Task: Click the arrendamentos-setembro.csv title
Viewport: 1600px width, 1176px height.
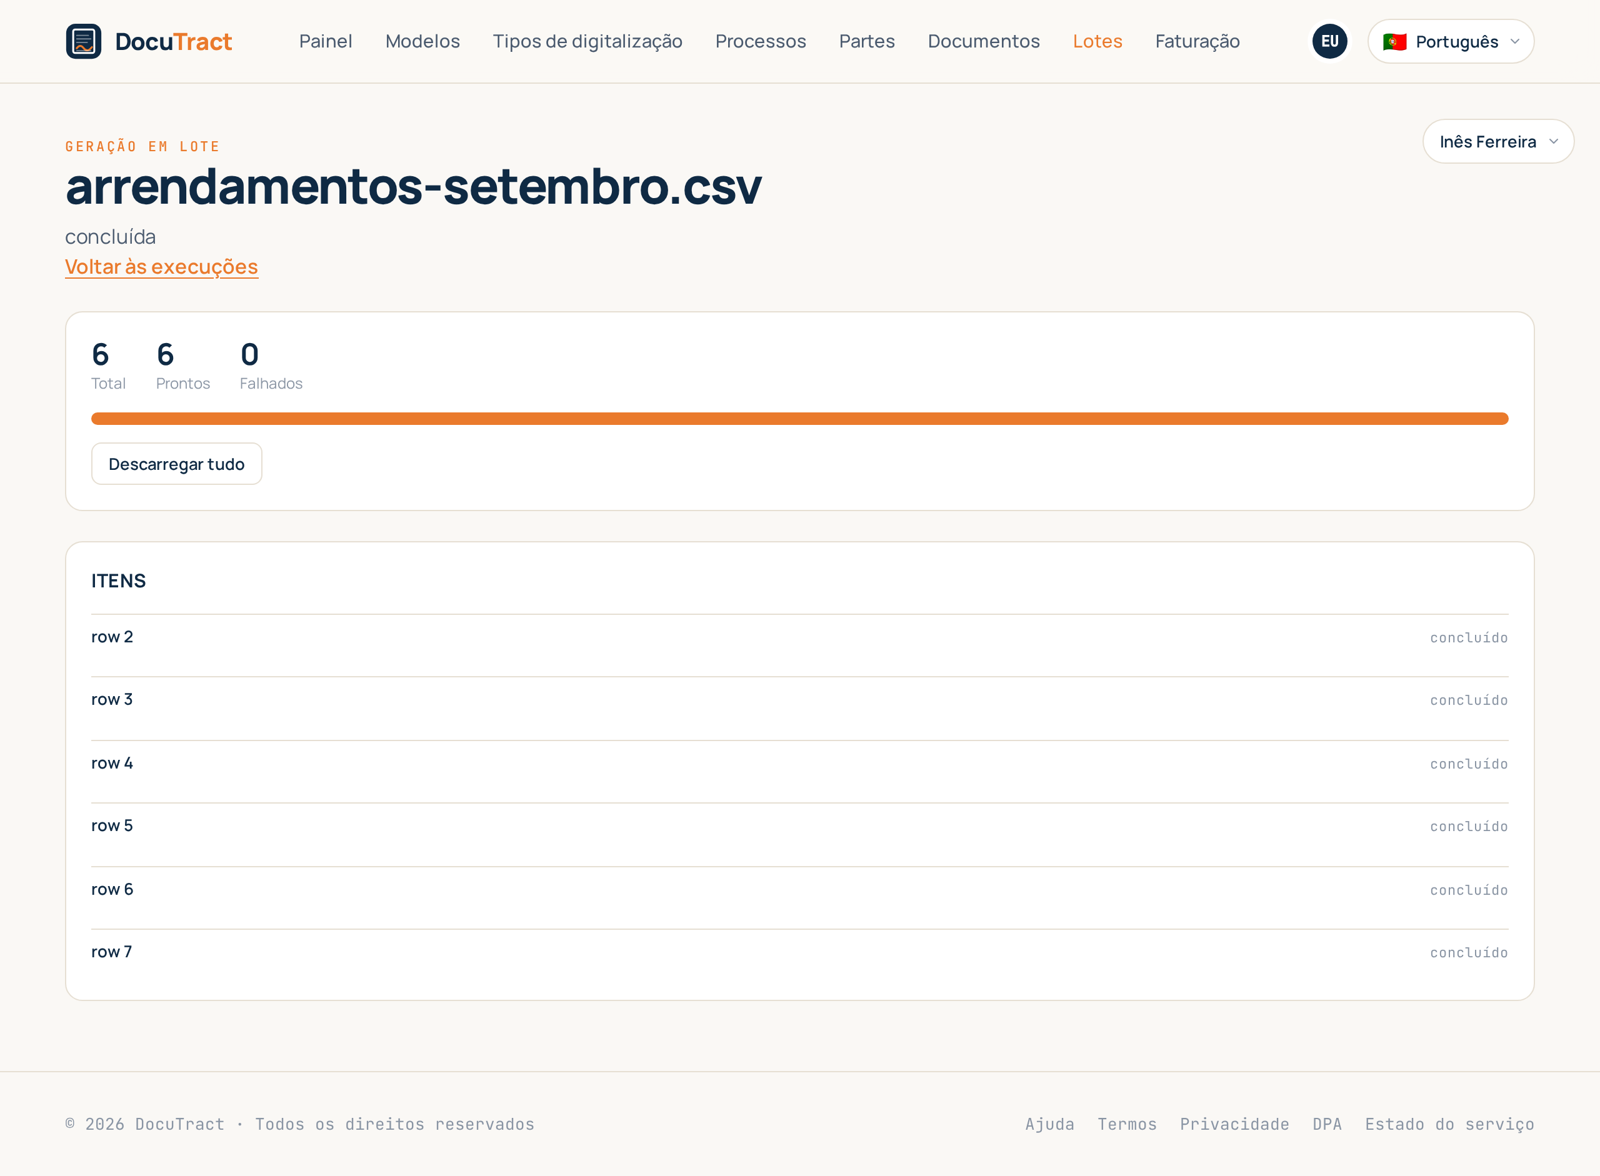Action: (413, 186)
